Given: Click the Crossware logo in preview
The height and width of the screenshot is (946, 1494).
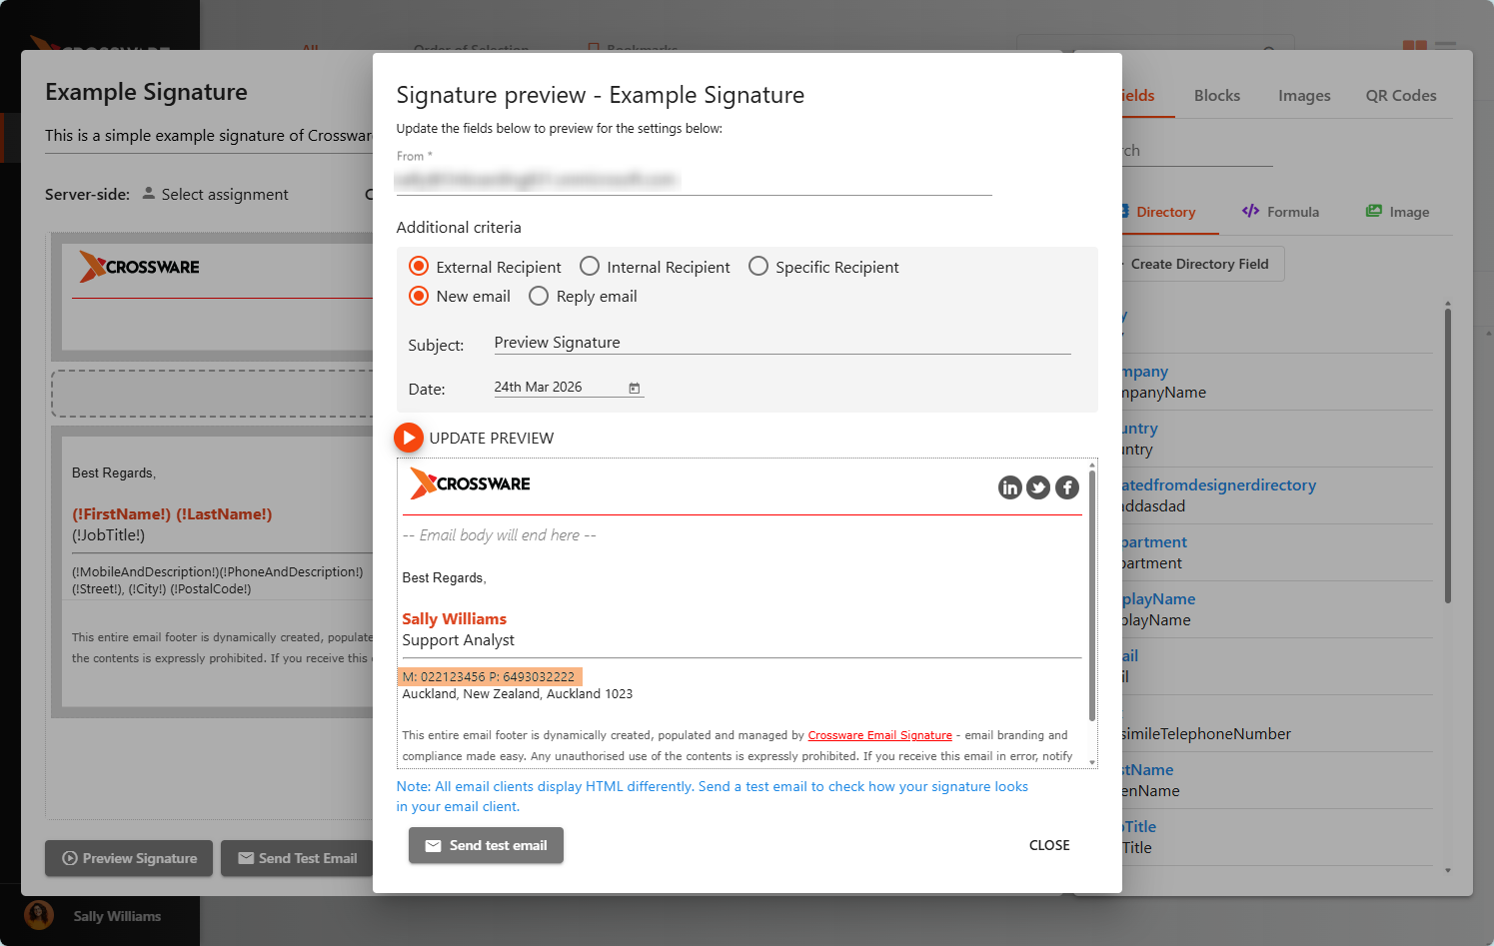Looking at the screenshot, I should pyautogui.click(x=470, y=483).
